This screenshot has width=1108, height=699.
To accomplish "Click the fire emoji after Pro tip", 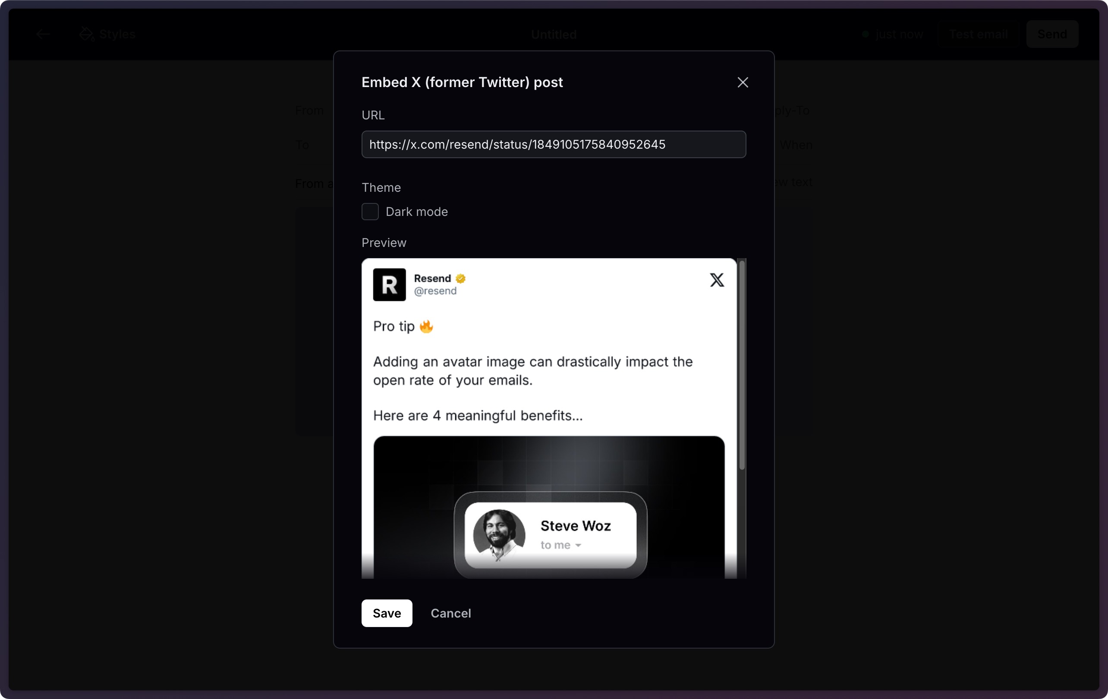I will [427, 326].
